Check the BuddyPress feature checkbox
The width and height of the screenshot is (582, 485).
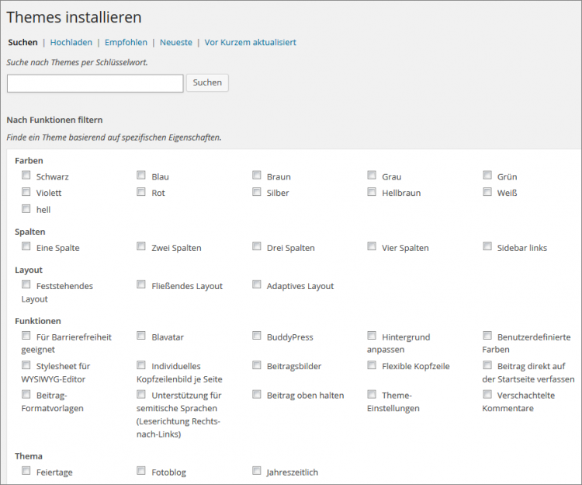click(257, 337)
